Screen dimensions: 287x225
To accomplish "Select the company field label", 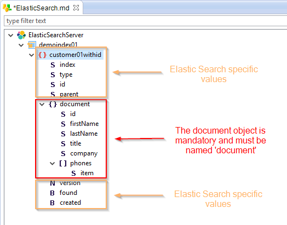I will pyautogui.click(x=84, y=153).
